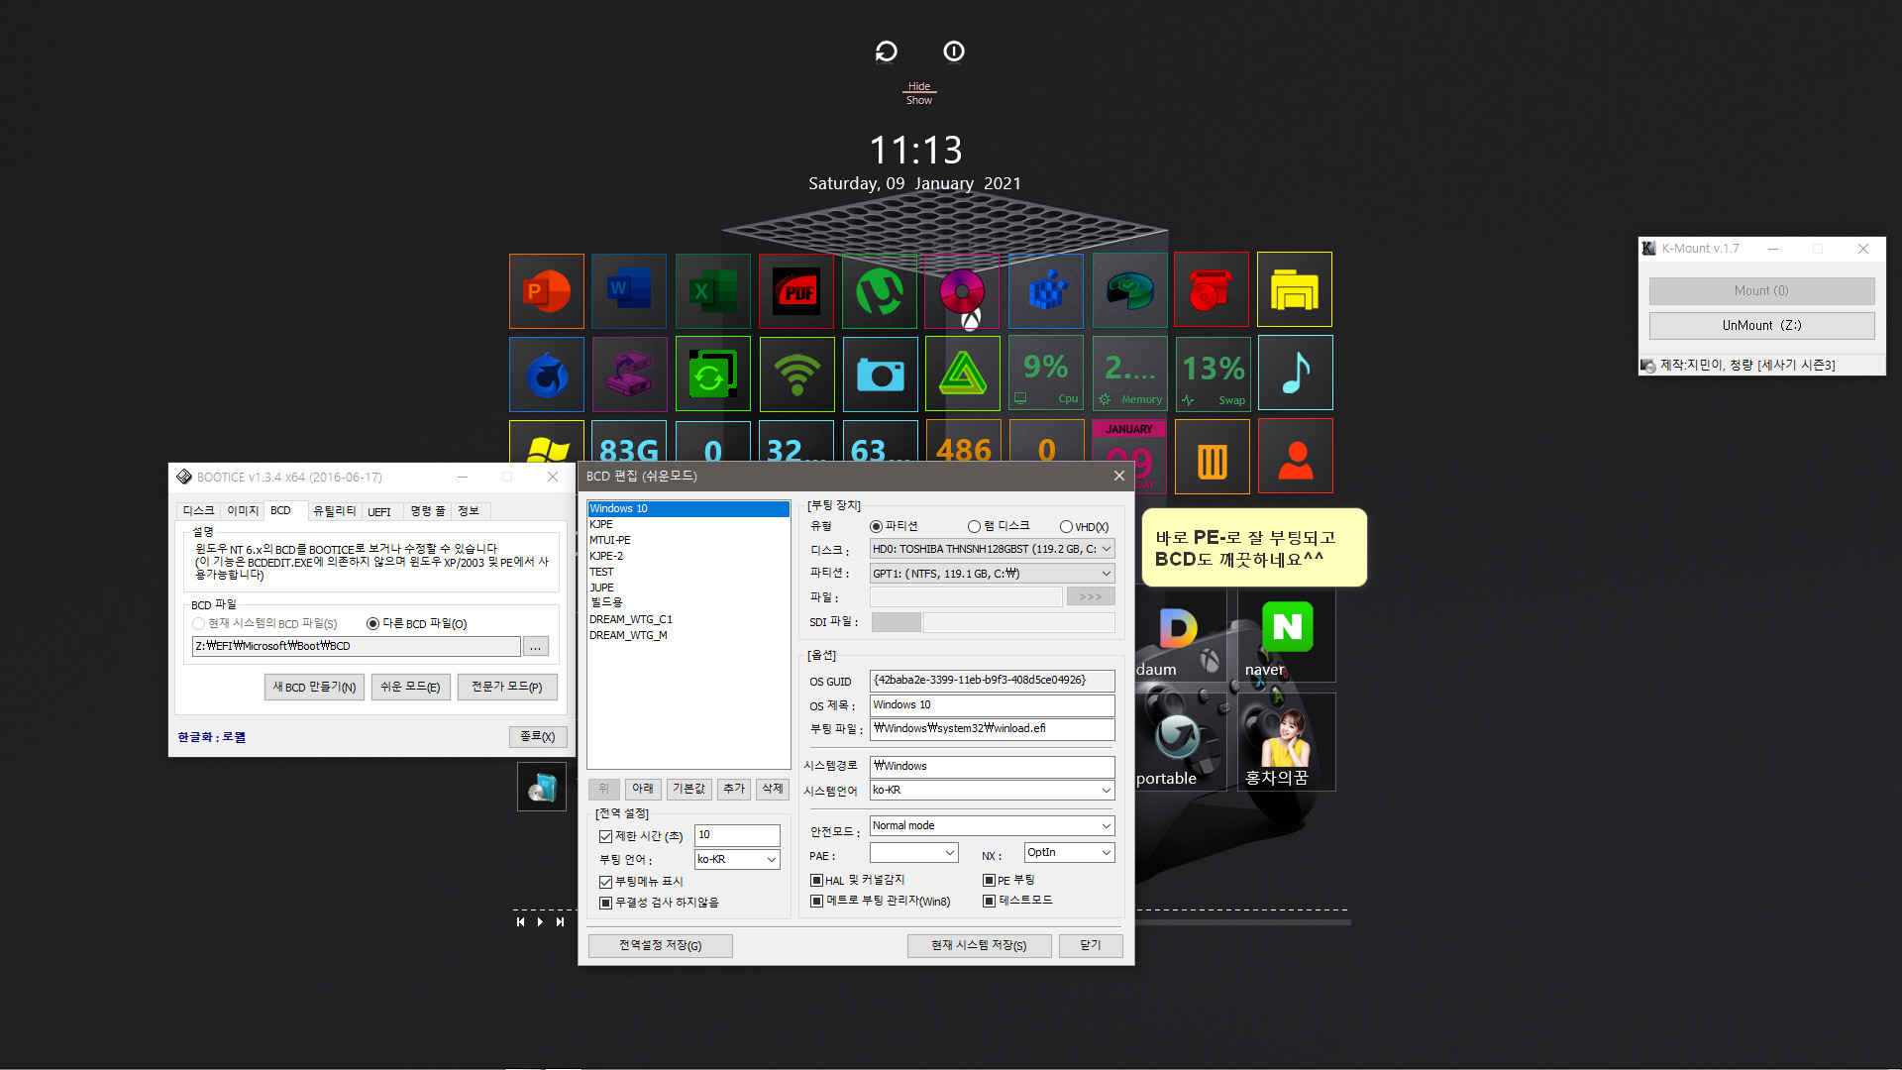Open the red camera recorder tile

click(x=1212, y=290)
